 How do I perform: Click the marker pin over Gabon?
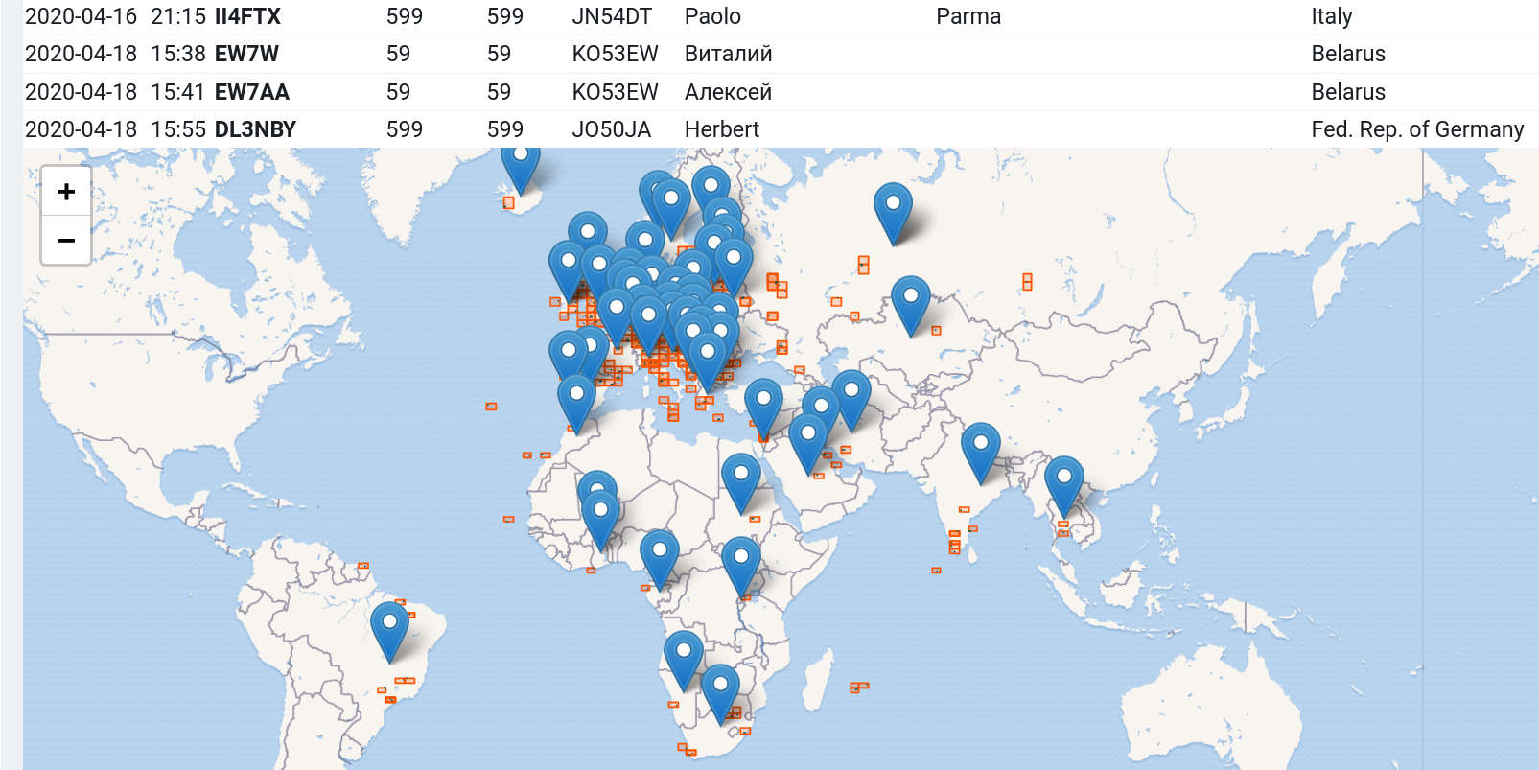coord(660,556)
